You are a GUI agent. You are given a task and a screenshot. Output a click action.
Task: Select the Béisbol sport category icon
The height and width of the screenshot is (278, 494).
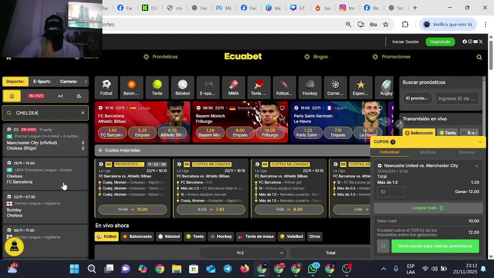pos(183,87)
